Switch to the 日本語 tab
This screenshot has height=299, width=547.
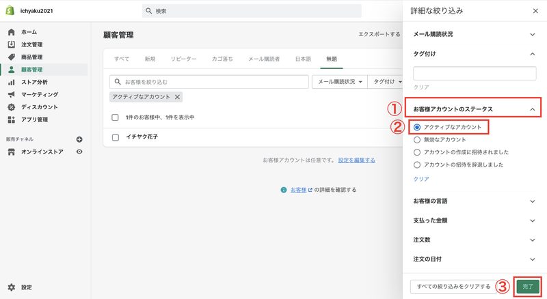coord(303,59)
